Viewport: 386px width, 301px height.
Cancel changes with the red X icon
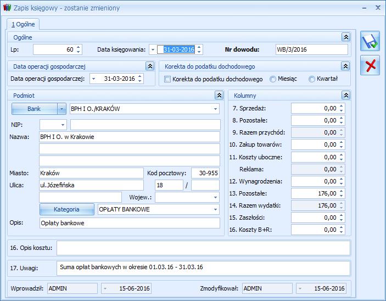[x=370, y=65]
